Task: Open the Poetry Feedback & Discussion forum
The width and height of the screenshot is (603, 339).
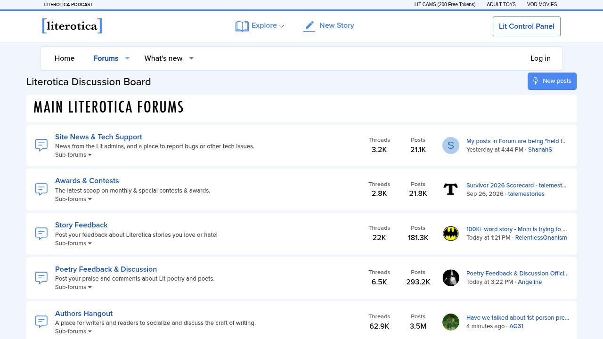Action: (x=106, y=269)
